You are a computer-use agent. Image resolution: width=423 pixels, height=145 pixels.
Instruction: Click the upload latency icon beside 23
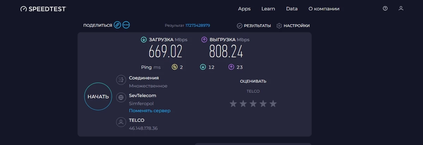[x=231, y=67]
